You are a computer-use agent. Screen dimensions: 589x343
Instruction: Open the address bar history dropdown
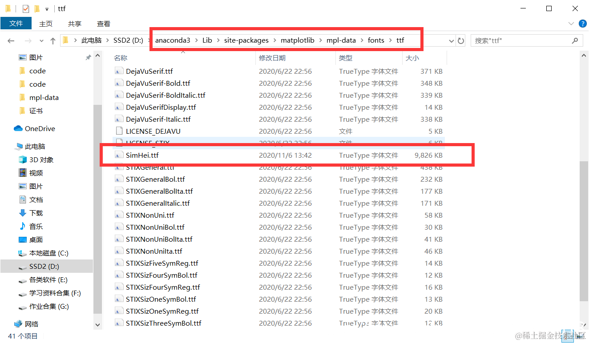click(x=451, y=40)
